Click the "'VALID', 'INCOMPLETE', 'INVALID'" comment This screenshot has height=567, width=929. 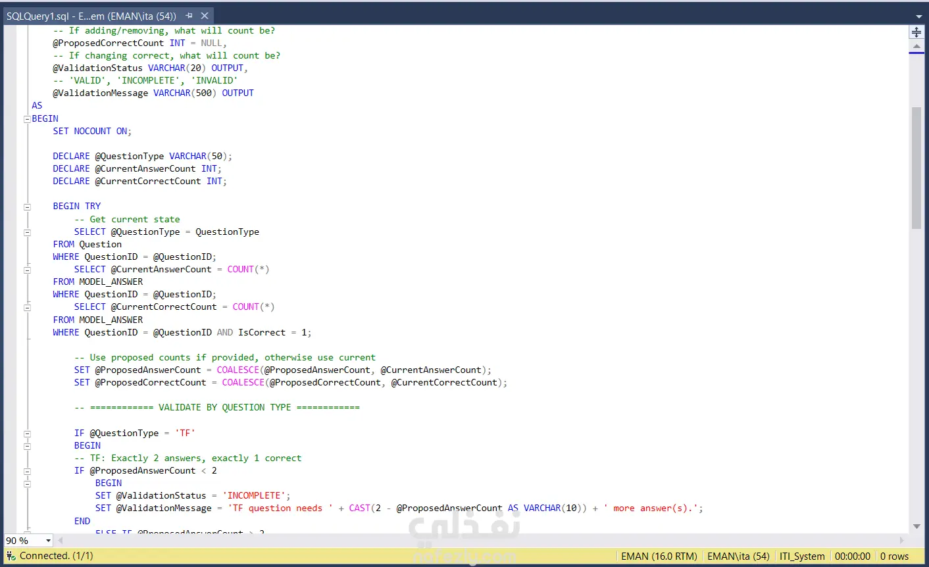[145, 80]
